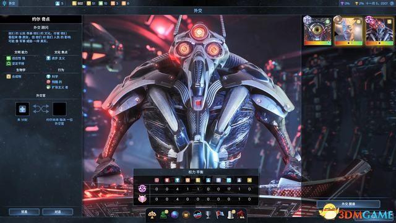Click the purple faction emblem in power balance table
Image resolution: width=396 pixels, height=223 pixels.
click(142, 189)
